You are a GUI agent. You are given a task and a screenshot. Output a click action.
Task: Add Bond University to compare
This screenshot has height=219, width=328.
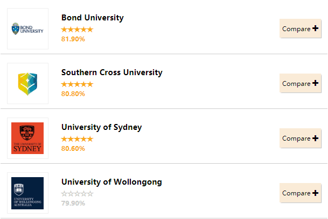coord(300,28)
